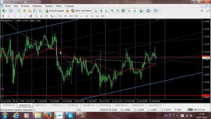Open the chat bubbles icon

(x=208, y=11)
